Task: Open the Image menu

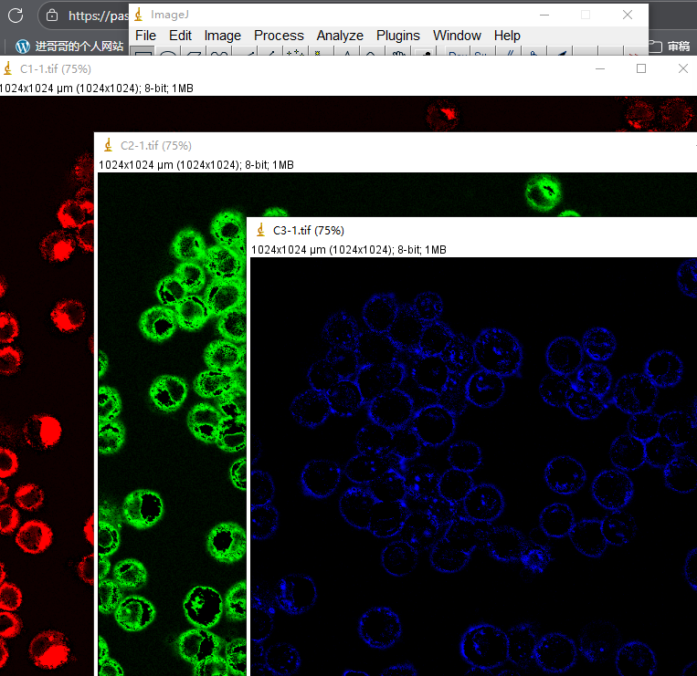Action: [x=222, y=36]
